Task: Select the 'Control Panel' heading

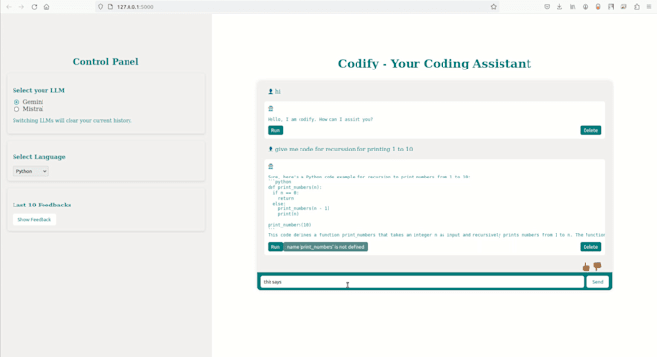Action: tap(105, 62)
